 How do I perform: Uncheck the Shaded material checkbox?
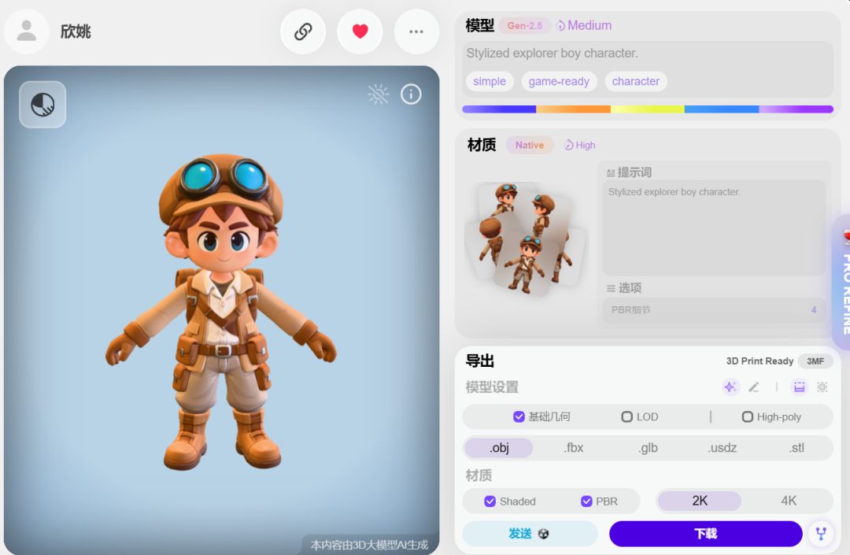(490, 501)
